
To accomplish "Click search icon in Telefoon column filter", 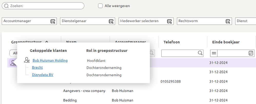I will [200, 53].
